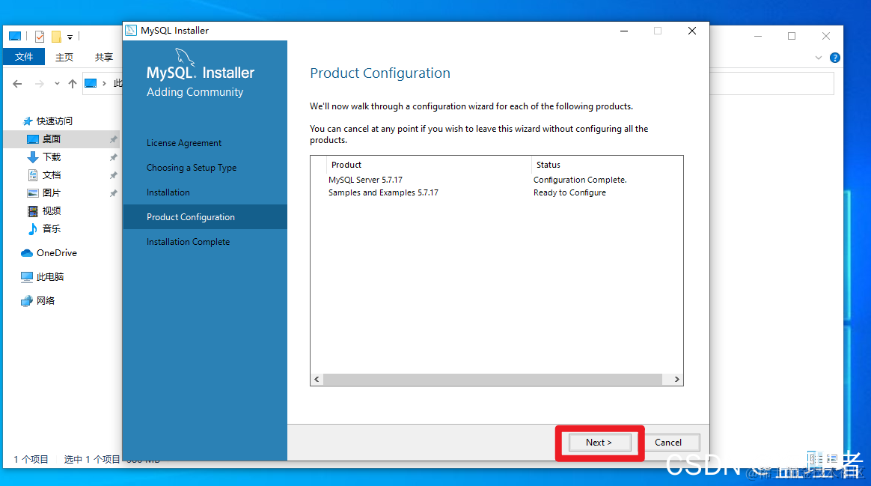Click the product list horizontal scrollbar track
The width and height of the screenshot is (871, 486).
point(492,379)
